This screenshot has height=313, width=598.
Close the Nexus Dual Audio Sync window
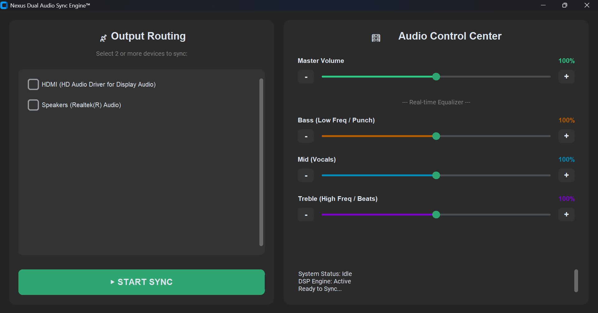[587, 5]
